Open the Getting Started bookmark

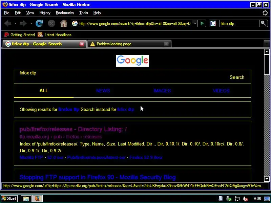coord(19,35)
